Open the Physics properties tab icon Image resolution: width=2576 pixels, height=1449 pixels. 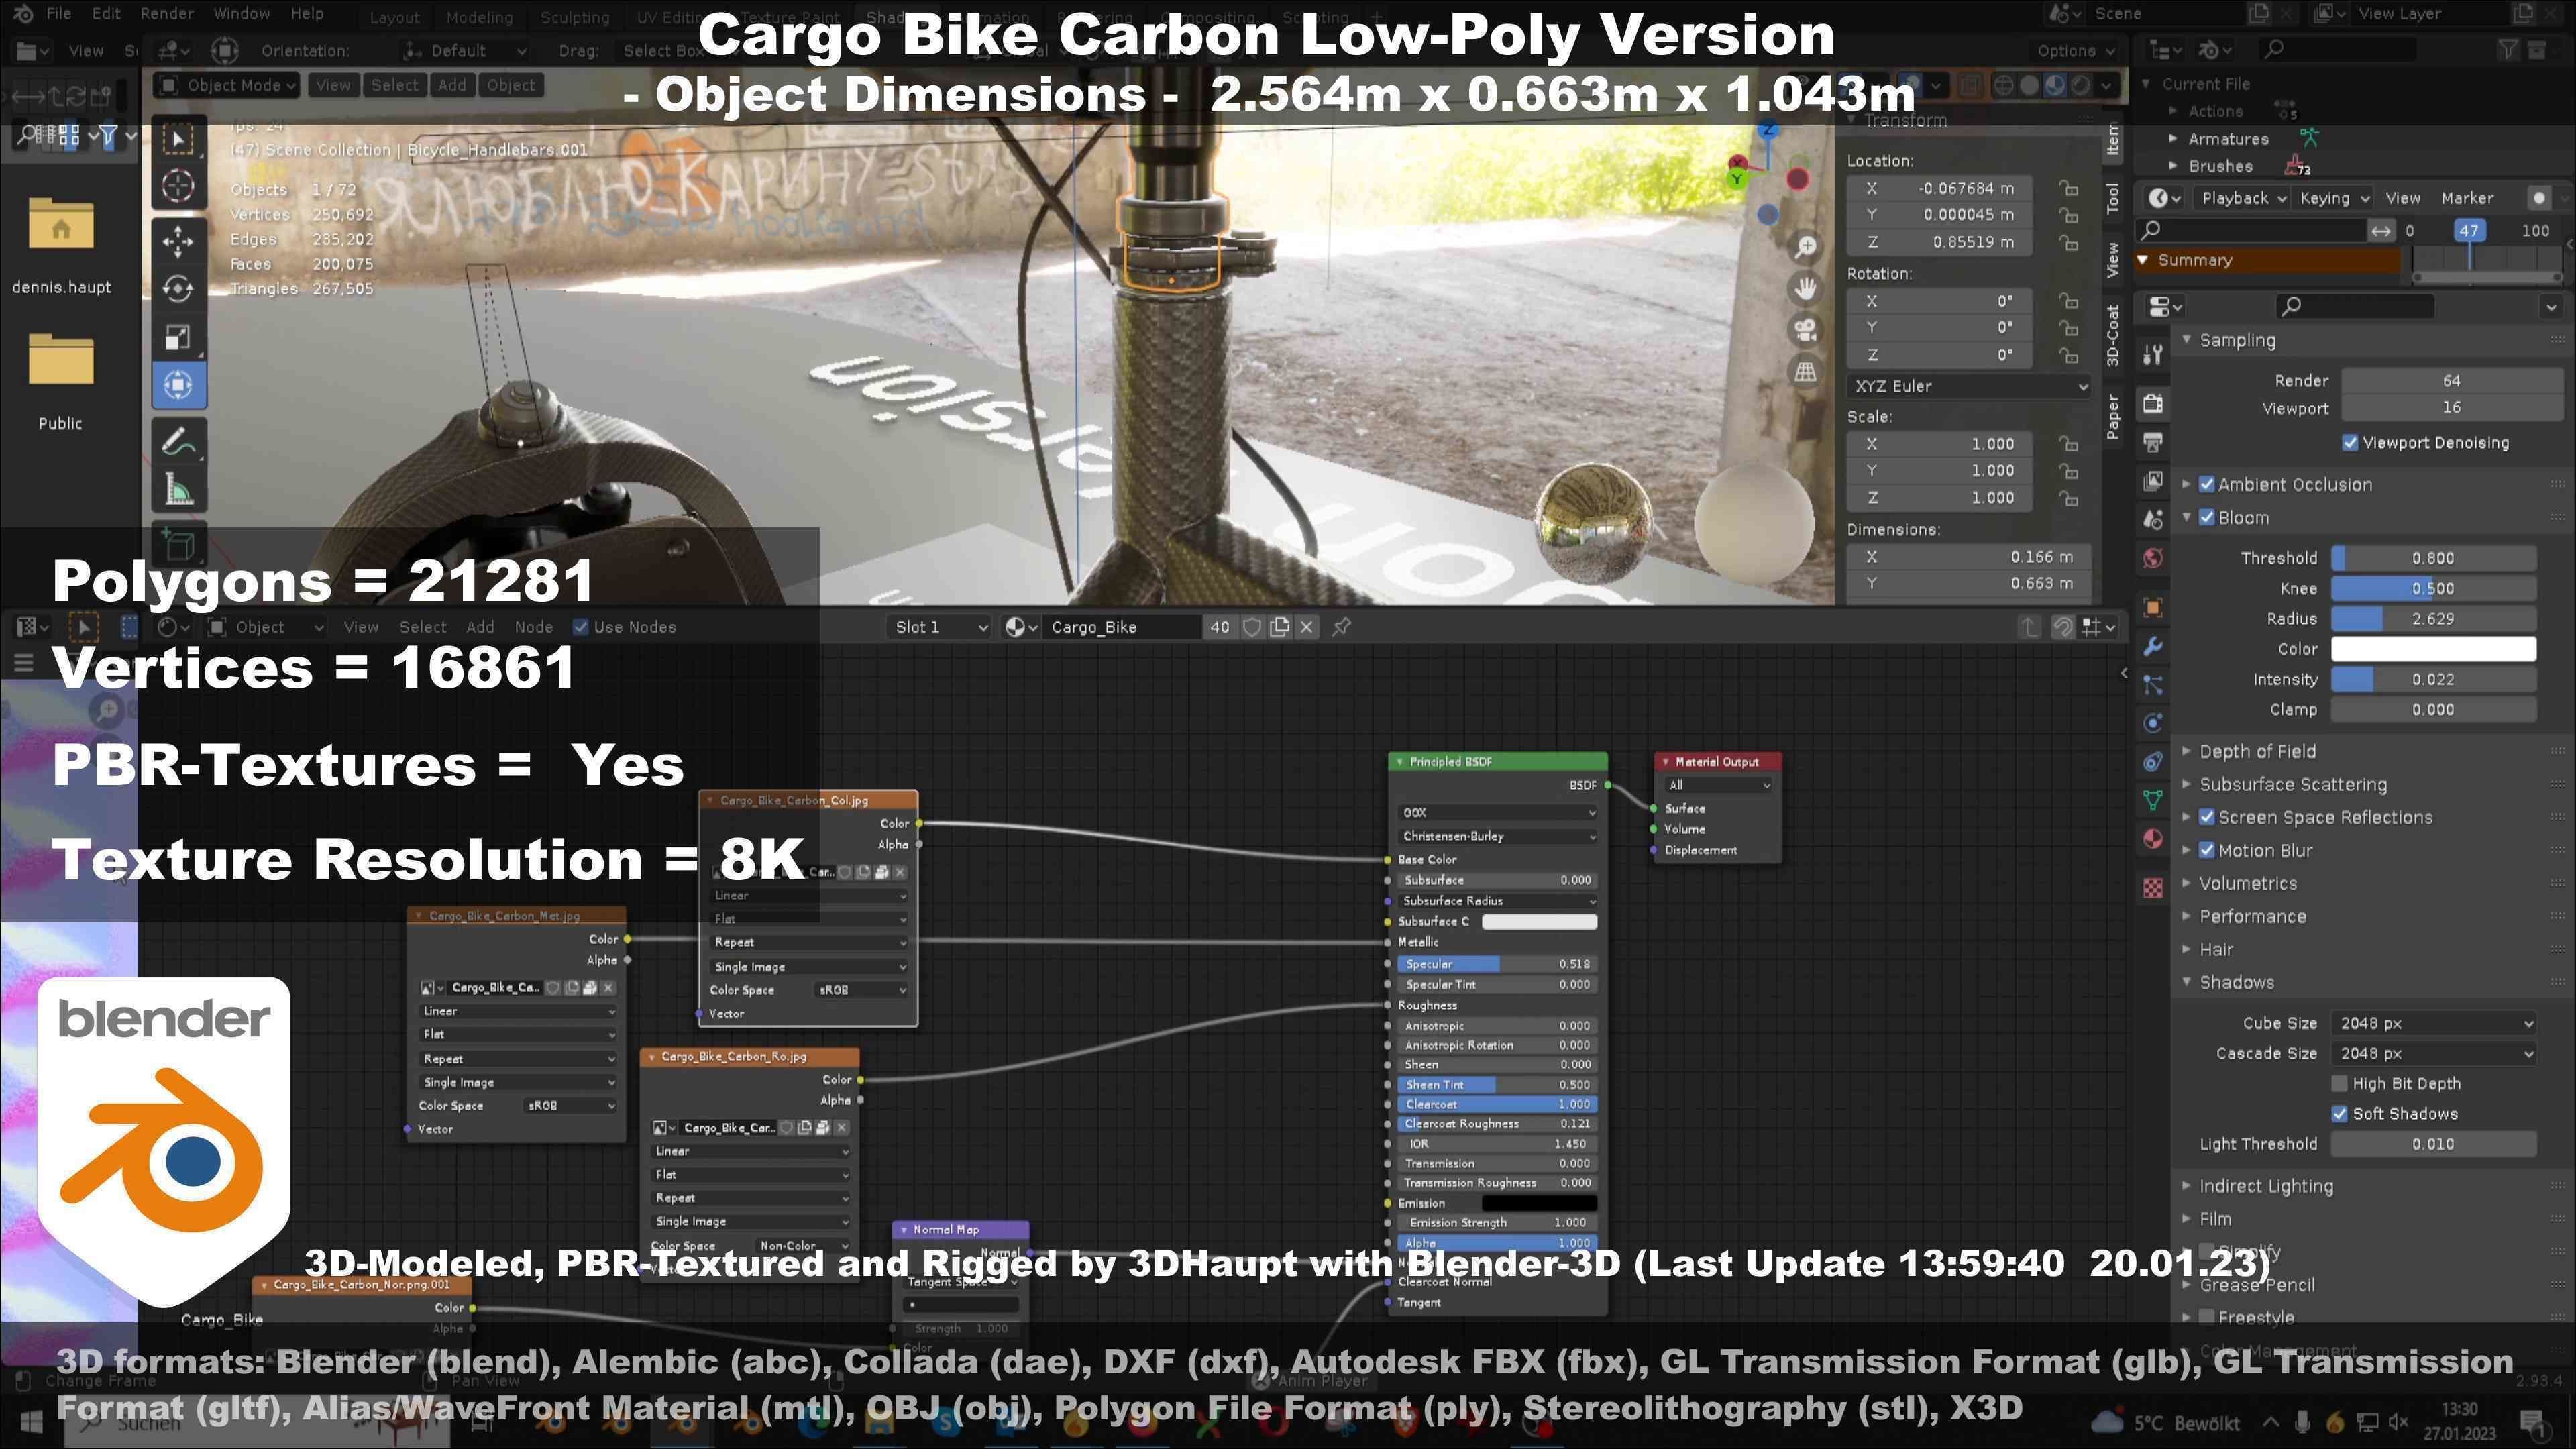[2153, 723]
